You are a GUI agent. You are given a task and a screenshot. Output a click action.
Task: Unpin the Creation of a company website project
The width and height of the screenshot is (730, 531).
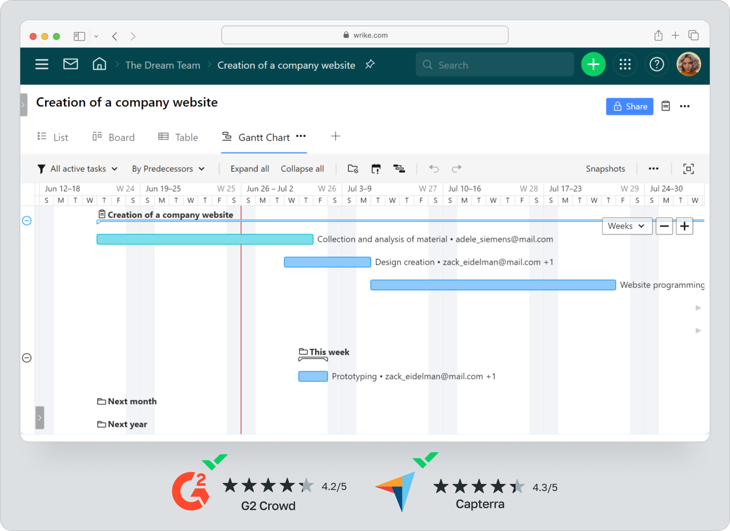[370, 64]
